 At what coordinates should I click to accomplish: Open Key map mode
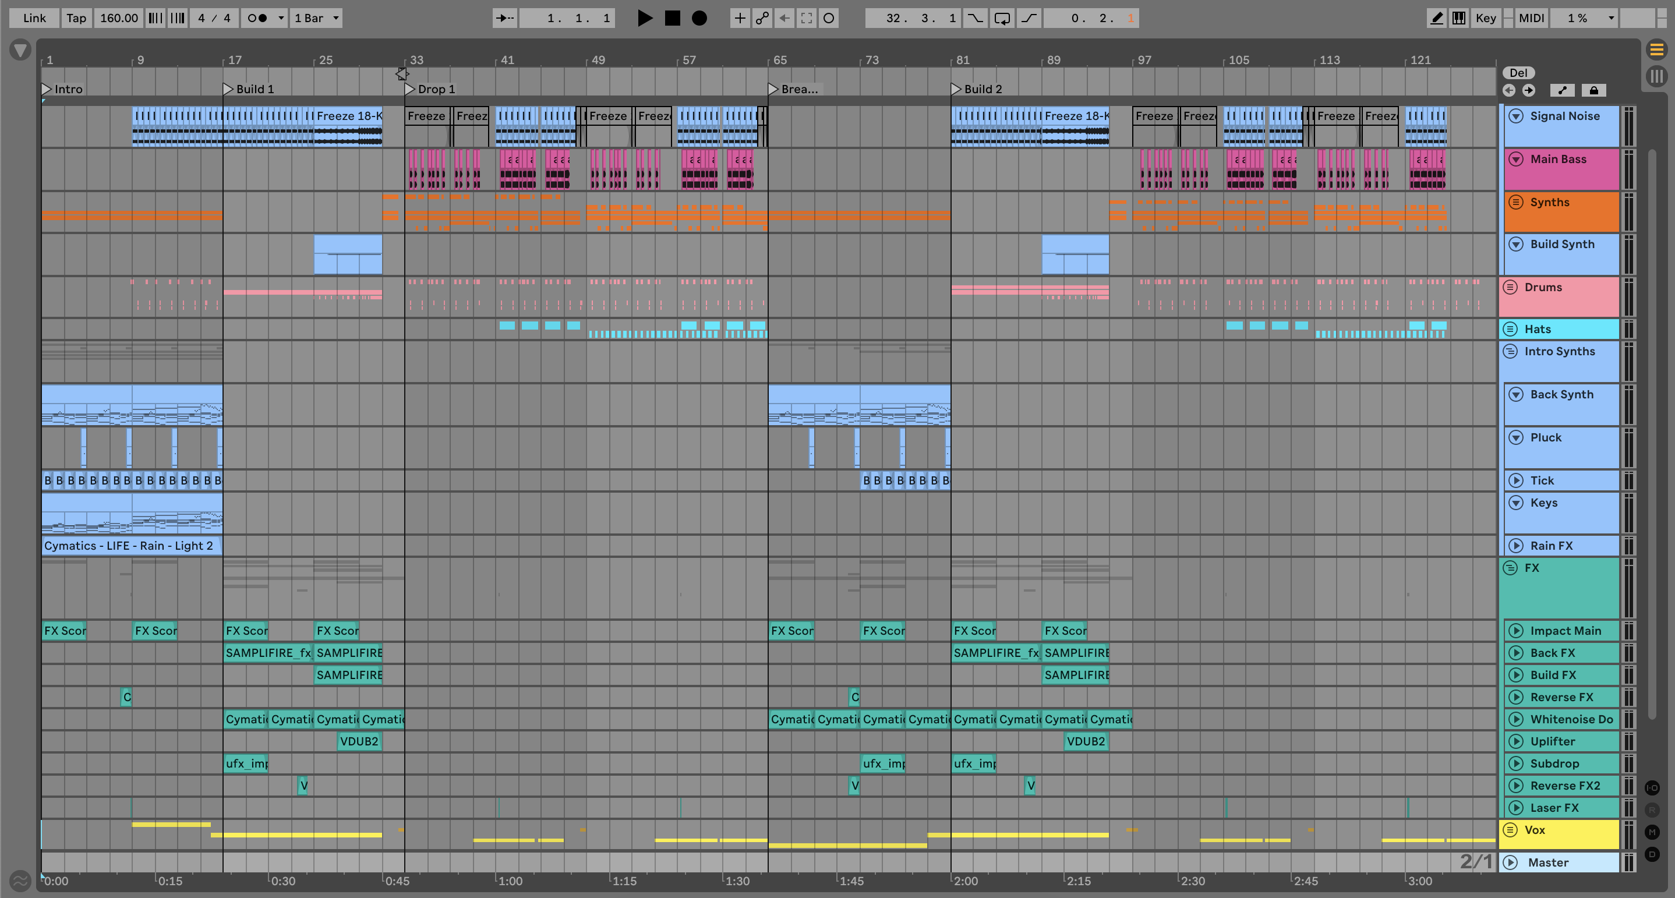pos(1485,18)
